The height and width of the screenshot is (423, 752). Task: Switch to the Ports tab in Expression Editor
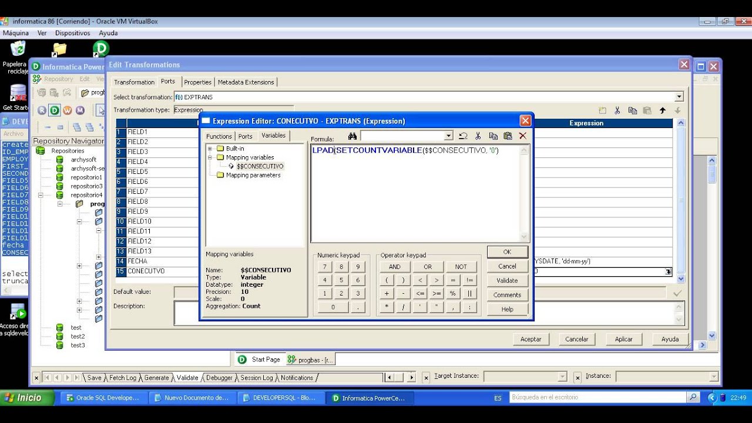[x=246, y=136]
